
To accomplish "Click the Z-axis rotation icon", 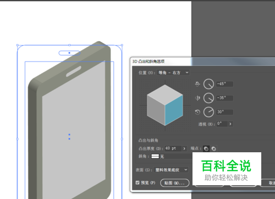I will coord(197,112).
